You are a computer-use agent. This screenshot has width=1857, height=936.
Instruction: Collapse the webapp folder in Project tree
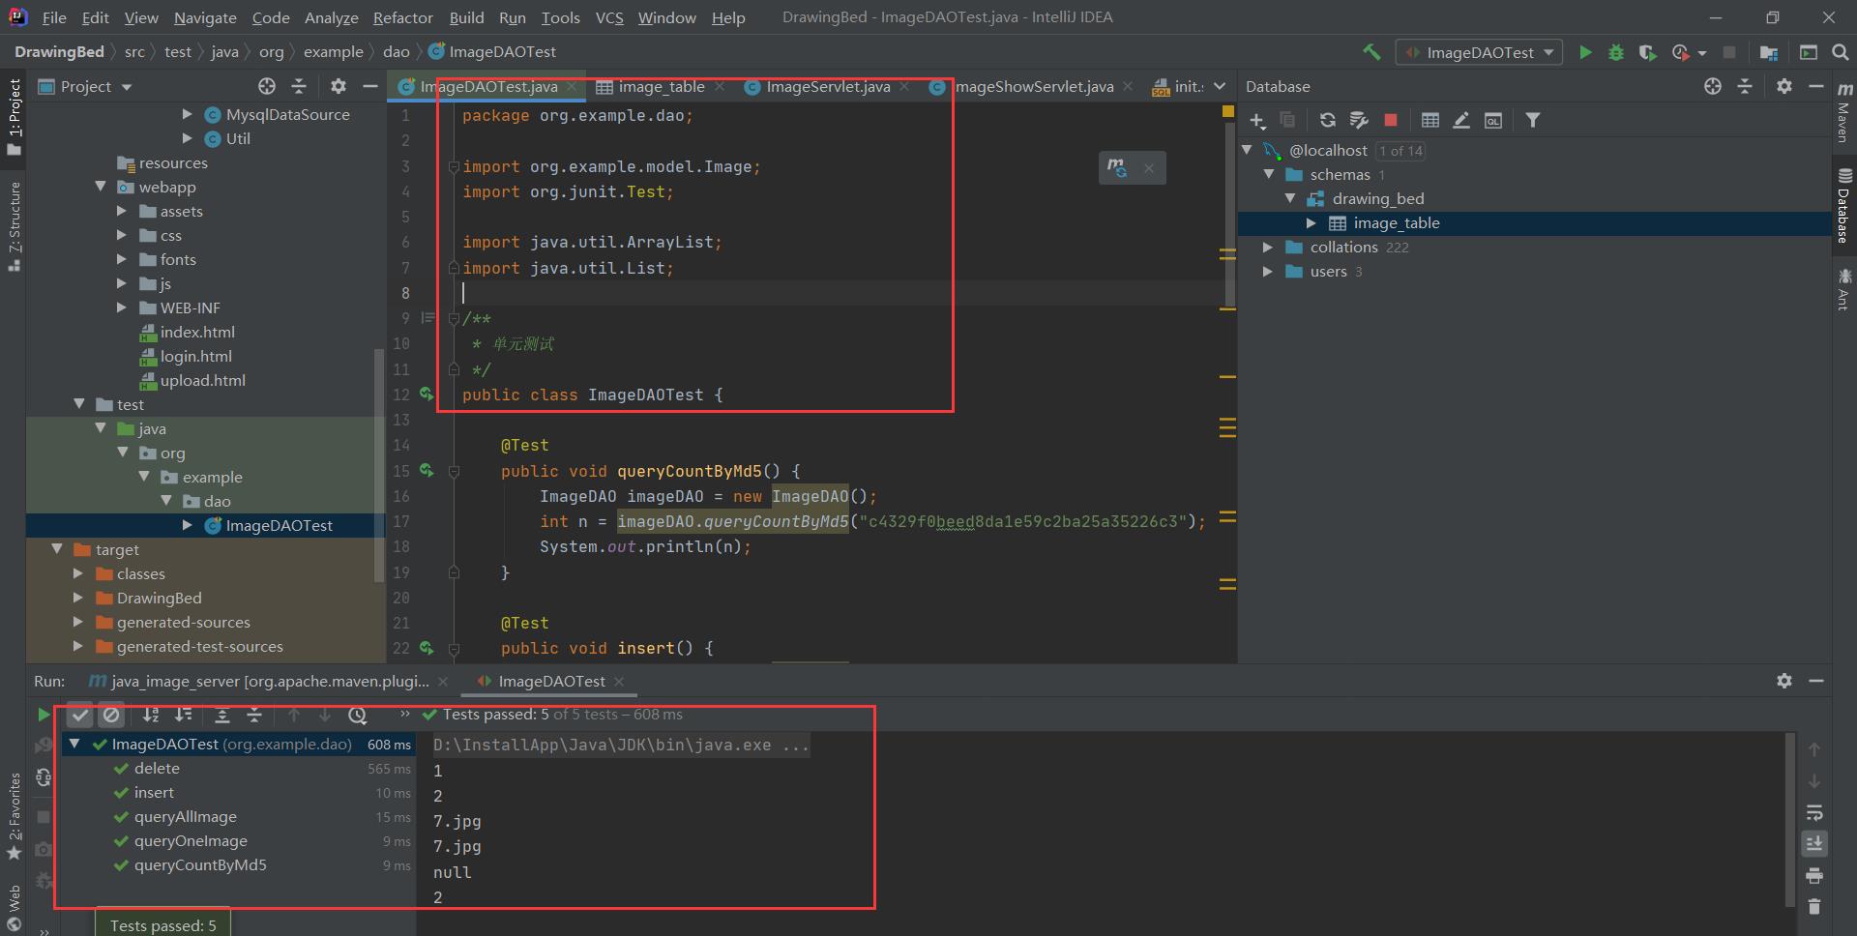click(x=101, y=187)
